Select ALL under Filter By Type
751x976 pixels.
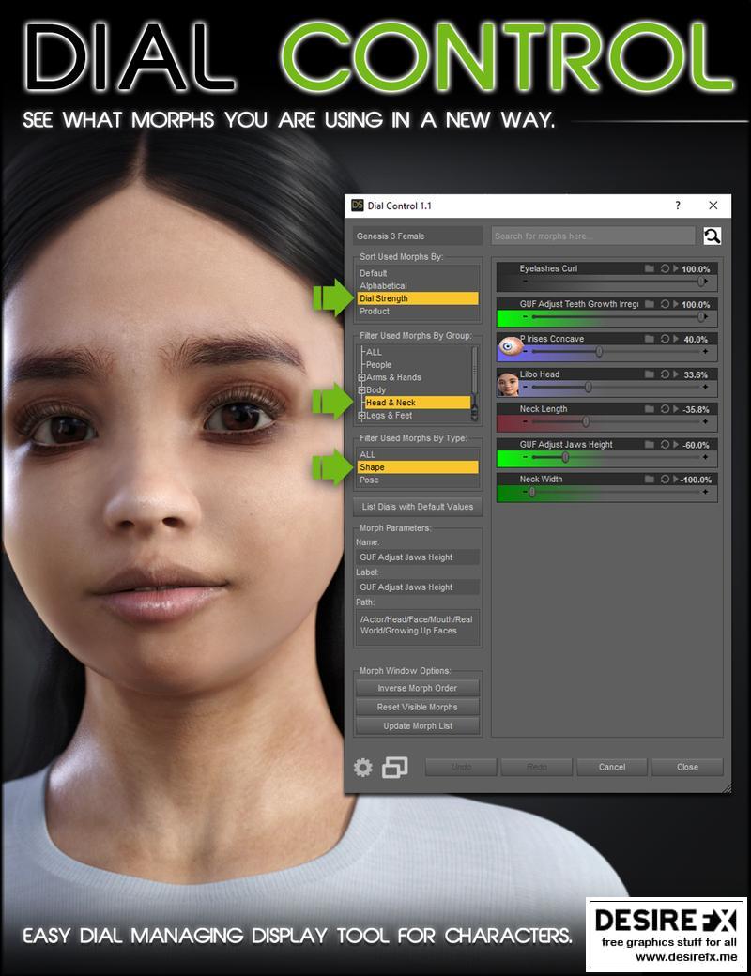click(x=367, y=454)
